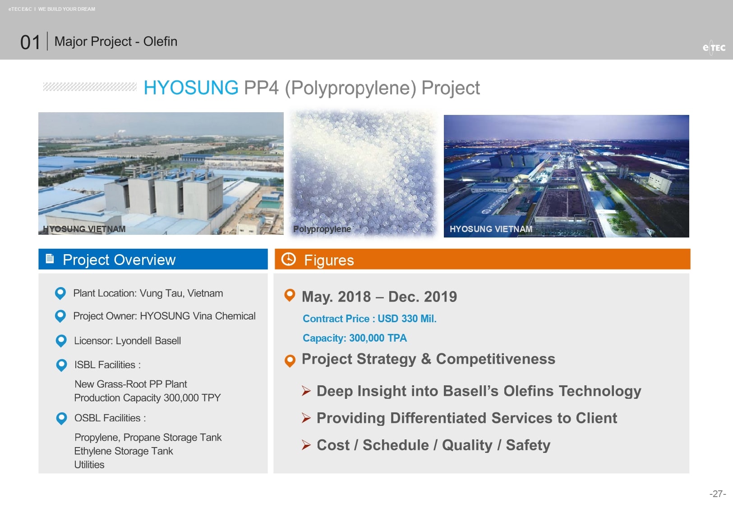Click the date range May. 2018 – Dec. 2019
The width and height of the screenshot is (733, 507).
click(x=379, y=297)
